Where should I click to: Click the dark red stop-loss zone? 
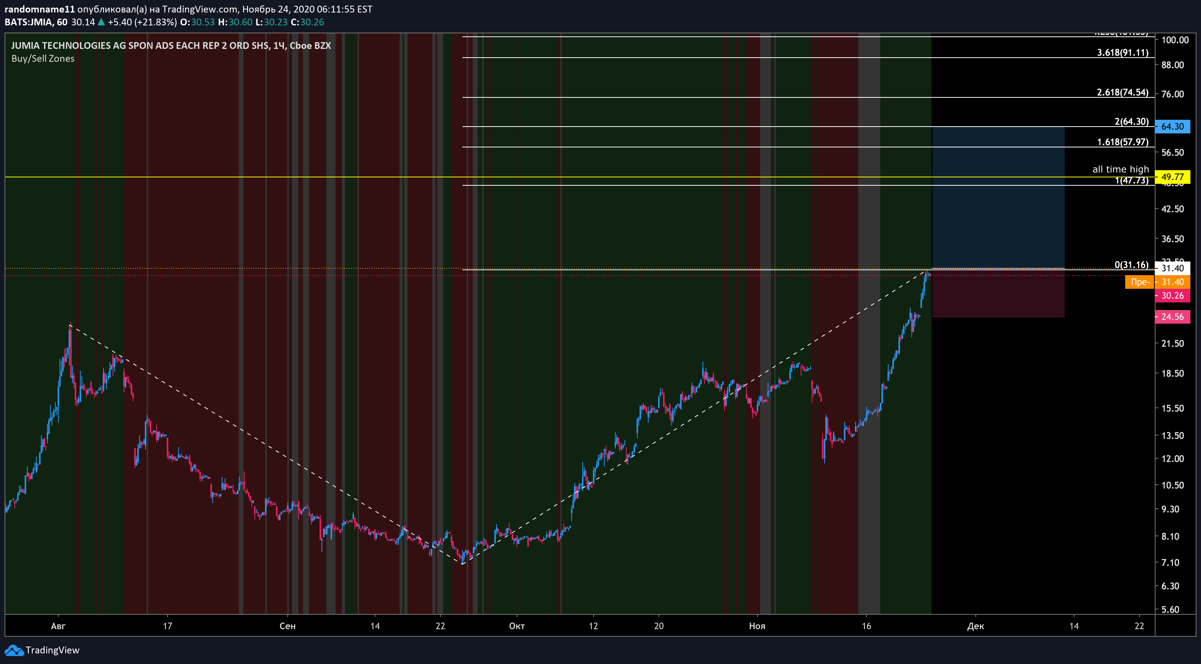tap(998, 293)
